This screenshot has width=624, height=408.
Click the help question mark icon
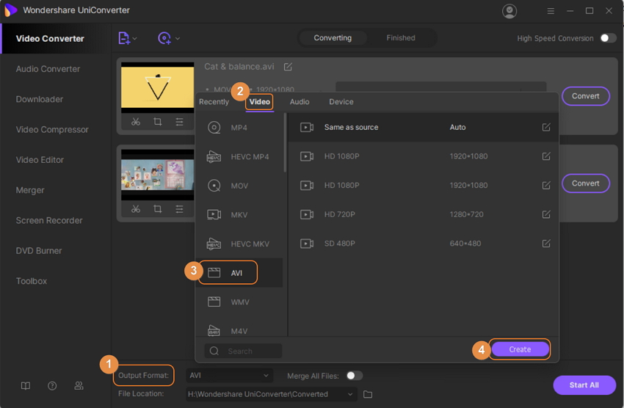[52, 386]
